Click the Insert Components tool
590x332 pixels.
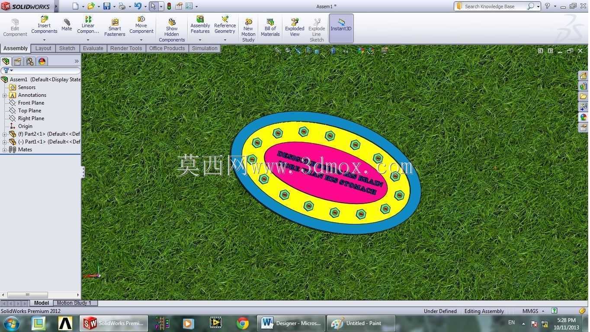44,26
